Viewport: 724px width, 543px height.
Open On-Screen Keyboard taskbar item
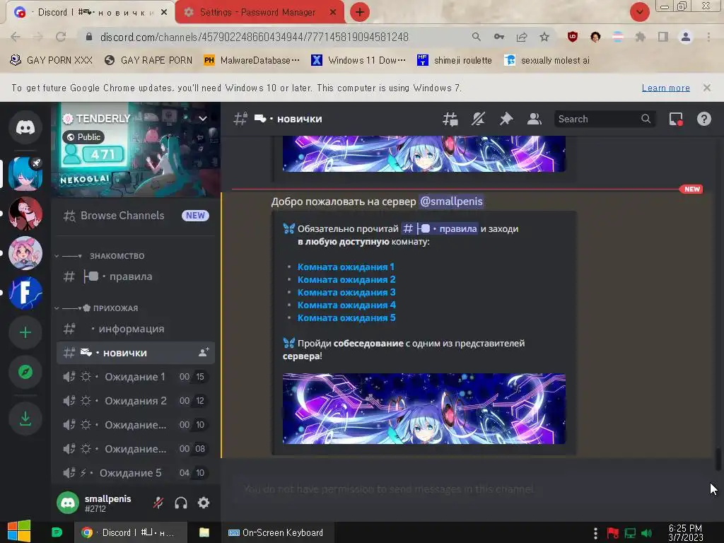pos(276,532)
